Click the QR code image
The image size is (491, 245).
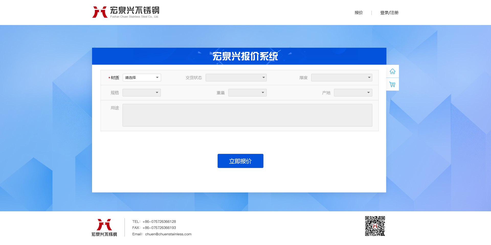click(375, 226)
